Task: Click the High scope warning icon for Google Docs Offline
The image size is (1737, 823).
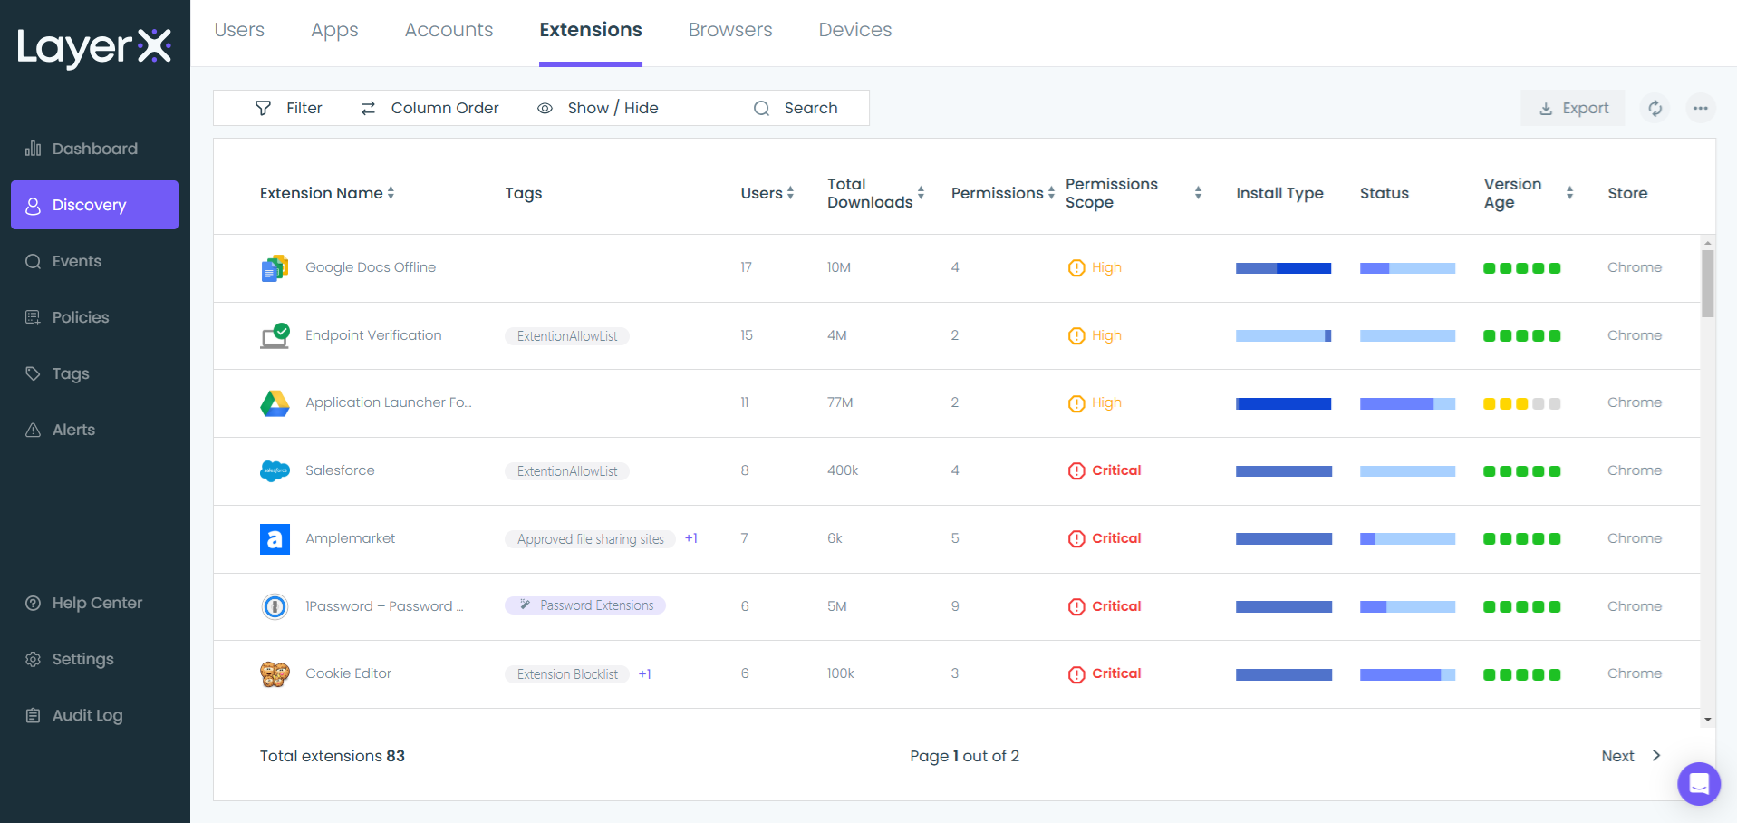Action: 1076,268
